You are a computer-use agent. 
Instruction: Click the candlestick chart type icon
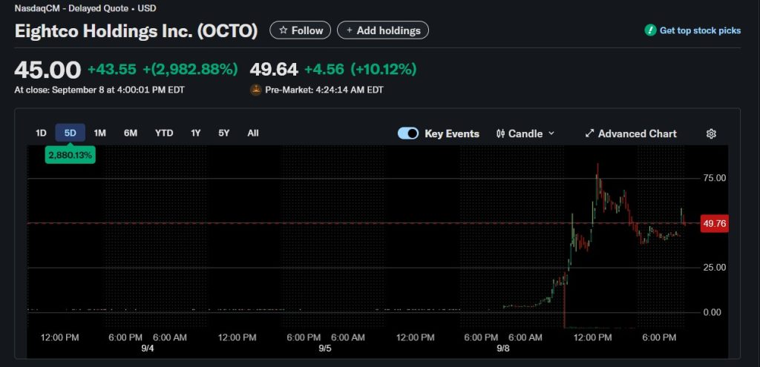pos(500,133)
